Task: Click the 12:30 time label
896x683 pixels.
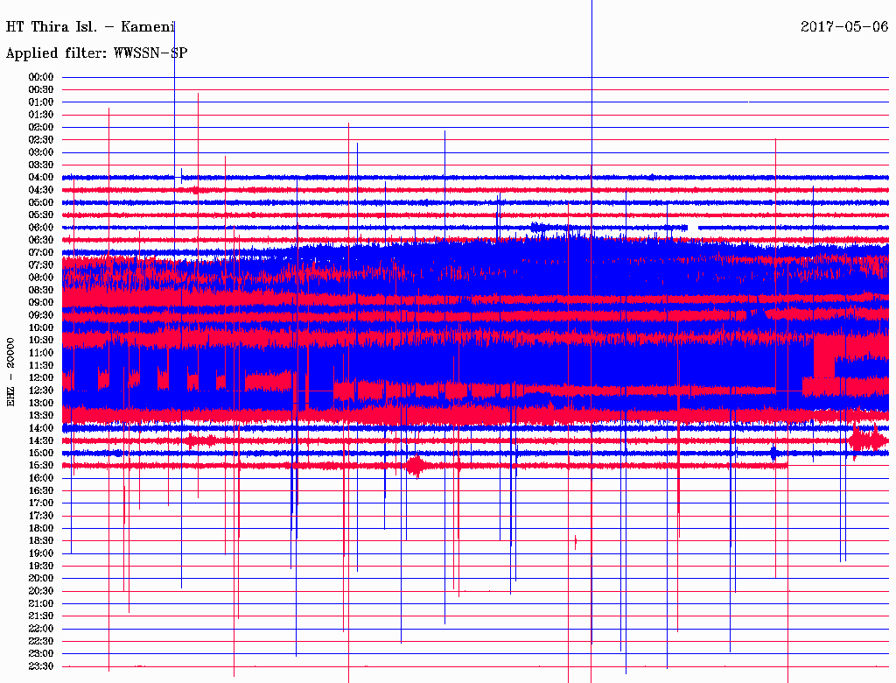Action: coord(41,391)
